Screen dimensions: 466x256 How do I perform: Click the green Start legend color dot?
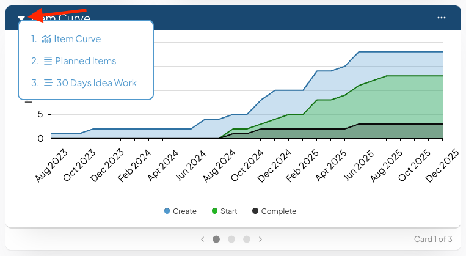214,211
